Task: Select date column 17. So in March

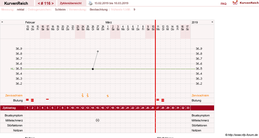Action: point(187,28)
